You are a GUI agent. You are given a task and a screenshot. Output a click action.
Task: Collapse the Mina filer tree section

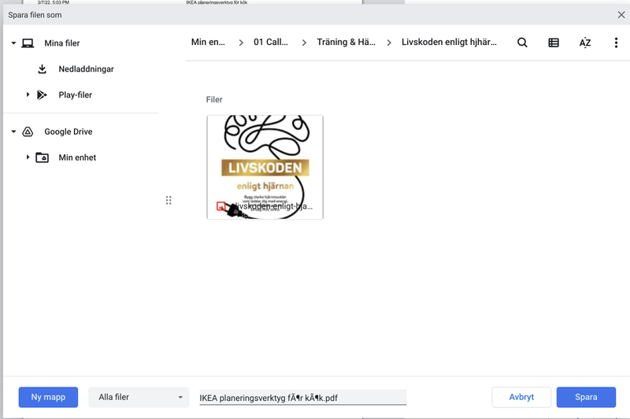pyautogui.click(x=13, y=43)
